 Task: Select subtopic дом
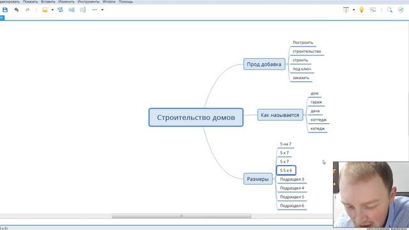point(314,93)
